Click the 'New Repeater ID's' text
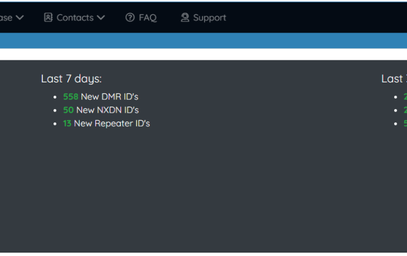The width and height of the screenshot is (407, 256). (112, 124)
